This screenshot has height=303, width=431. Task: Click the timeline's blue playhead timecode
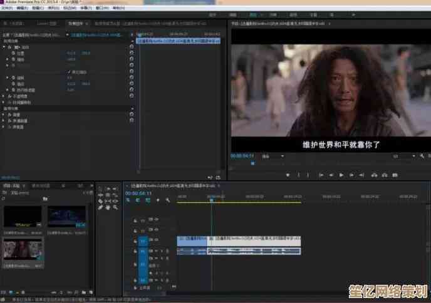pos(137,193)
